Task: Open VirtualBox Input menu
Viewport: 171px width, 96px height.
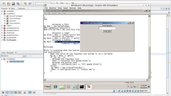Action: [x=65, y=8]
